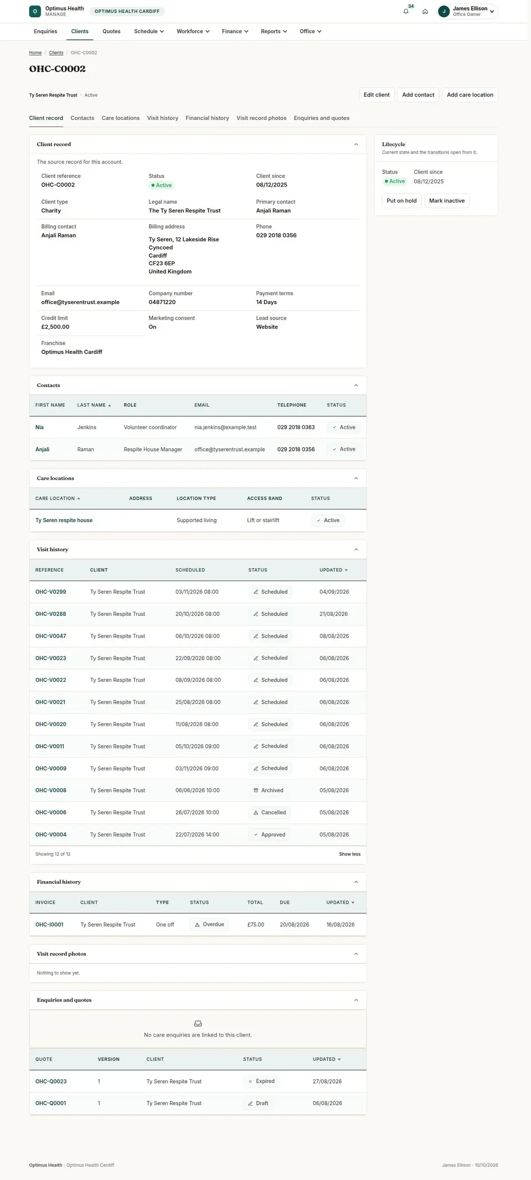Open the Ty Seren respite house location

pyautogui.click(x=64, y=520)
